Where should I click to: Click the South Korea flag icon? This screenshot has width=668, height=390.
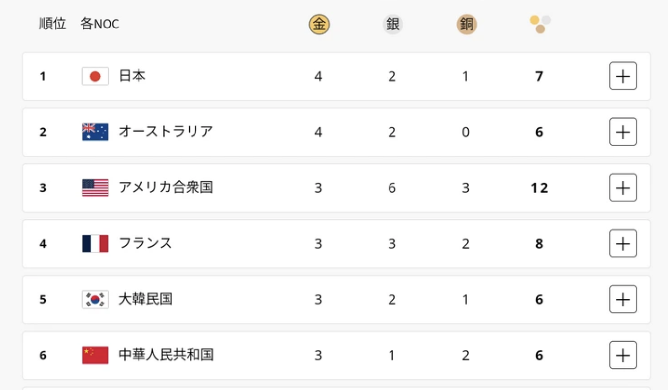[x=95, y=300]
